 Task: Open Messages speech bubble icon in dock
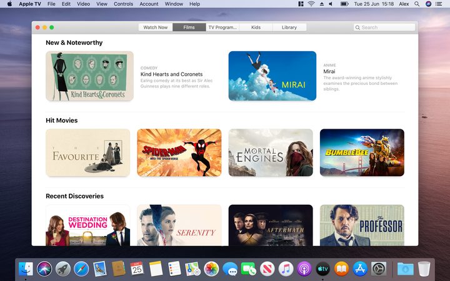point(230,269)
